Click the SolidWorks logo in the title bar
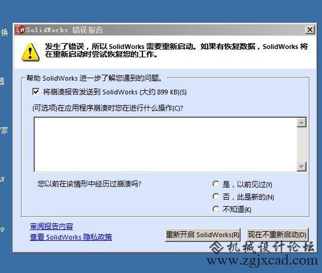 20,30
